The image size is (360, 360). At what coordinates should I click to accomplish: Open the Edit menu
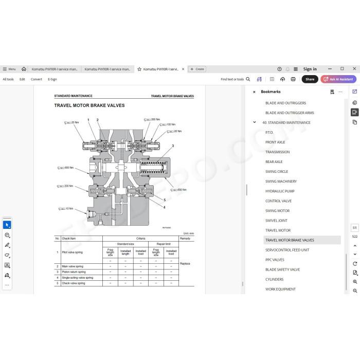click(22, 79)
